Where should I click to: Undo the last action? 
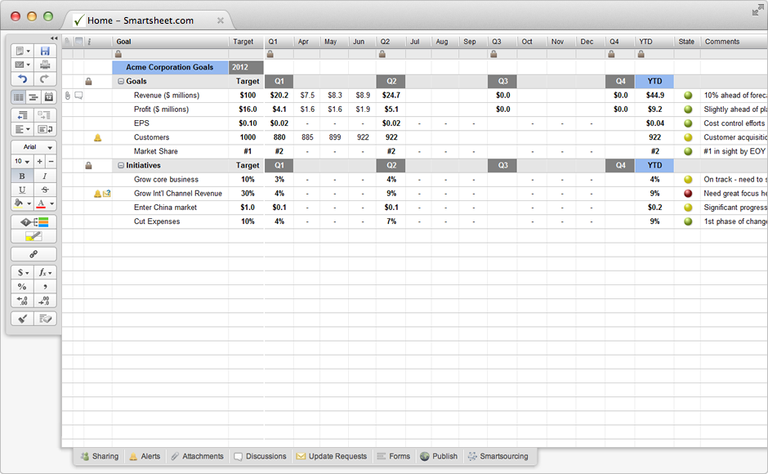tap(22, 79)
